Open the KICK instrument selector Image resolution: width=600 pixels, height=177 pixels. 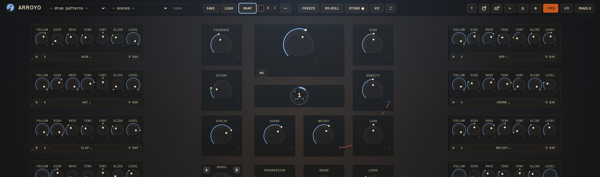[87, 57]
